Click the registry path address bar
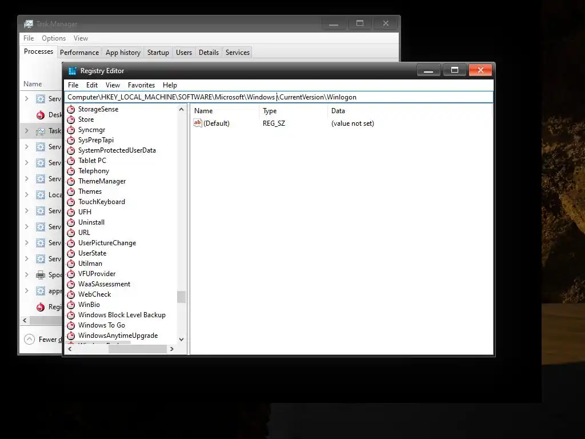585x439 pixels. tap(279, 97)
